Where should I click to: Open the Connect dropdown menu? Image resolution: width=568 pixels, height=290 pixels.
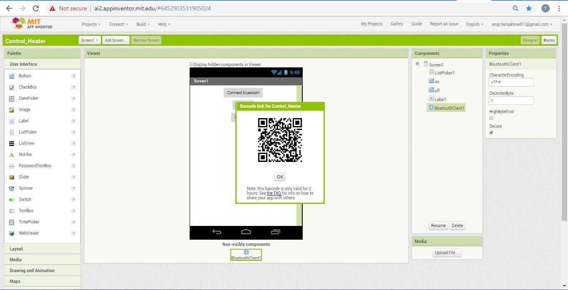119,24
